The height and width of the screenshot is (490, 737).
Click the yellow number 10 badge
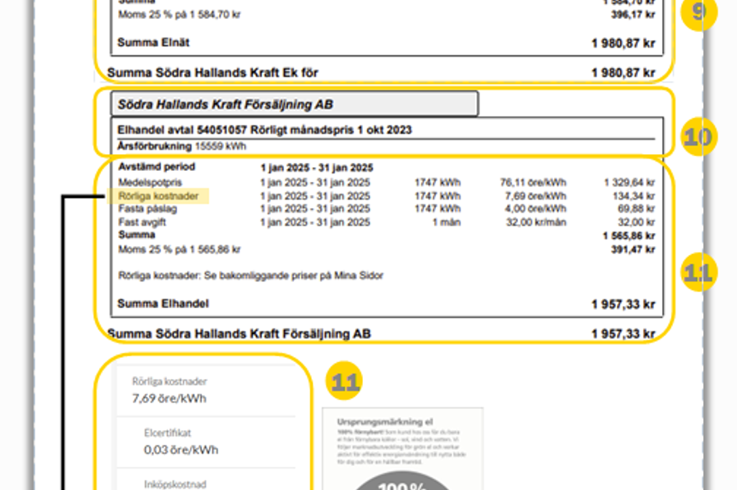pyautogui.click(x=697, y=138)
